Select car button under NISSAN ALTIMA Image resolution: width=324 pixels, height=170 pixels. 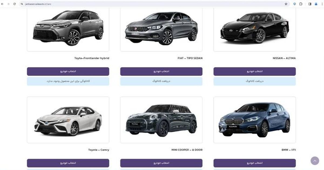coord(255,71)
